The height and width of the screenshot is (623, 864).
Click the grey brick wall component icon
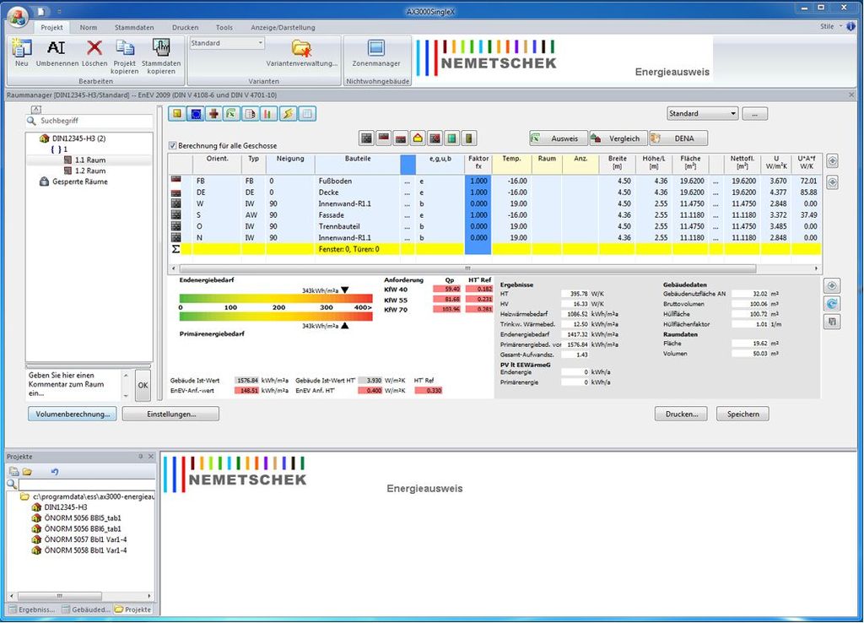click(x=366, y=138)
